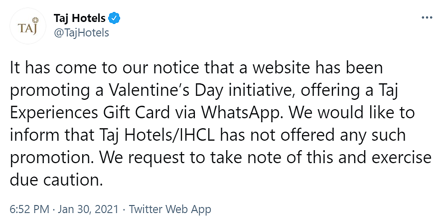Click the word 'exercise' in the tweet
The width and height of the screenshot is (445, 222).
pyautogui.click(x=397, y=157)
